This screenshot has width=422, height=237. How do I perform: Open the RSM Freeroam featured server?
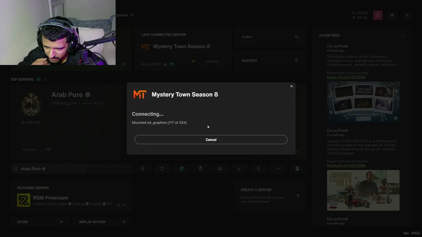(x=71, y=197)
